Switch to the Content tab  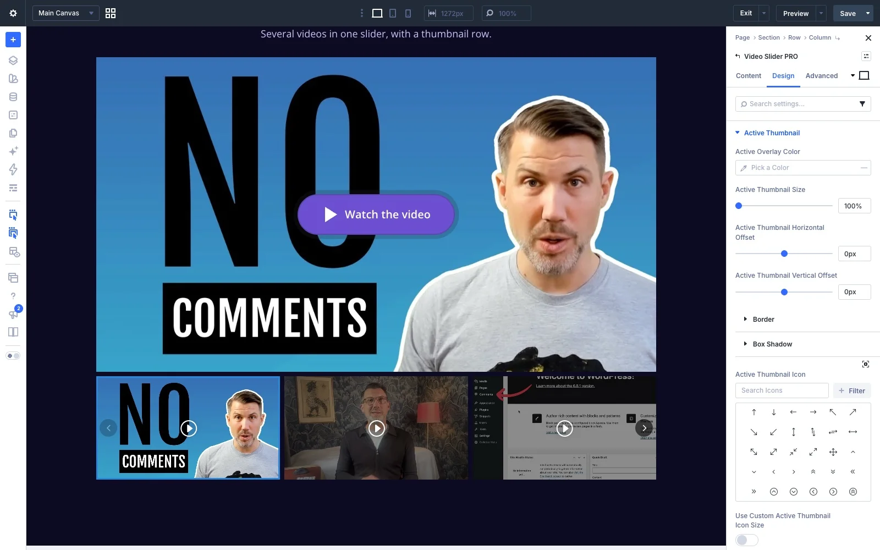tap(749, 76)
